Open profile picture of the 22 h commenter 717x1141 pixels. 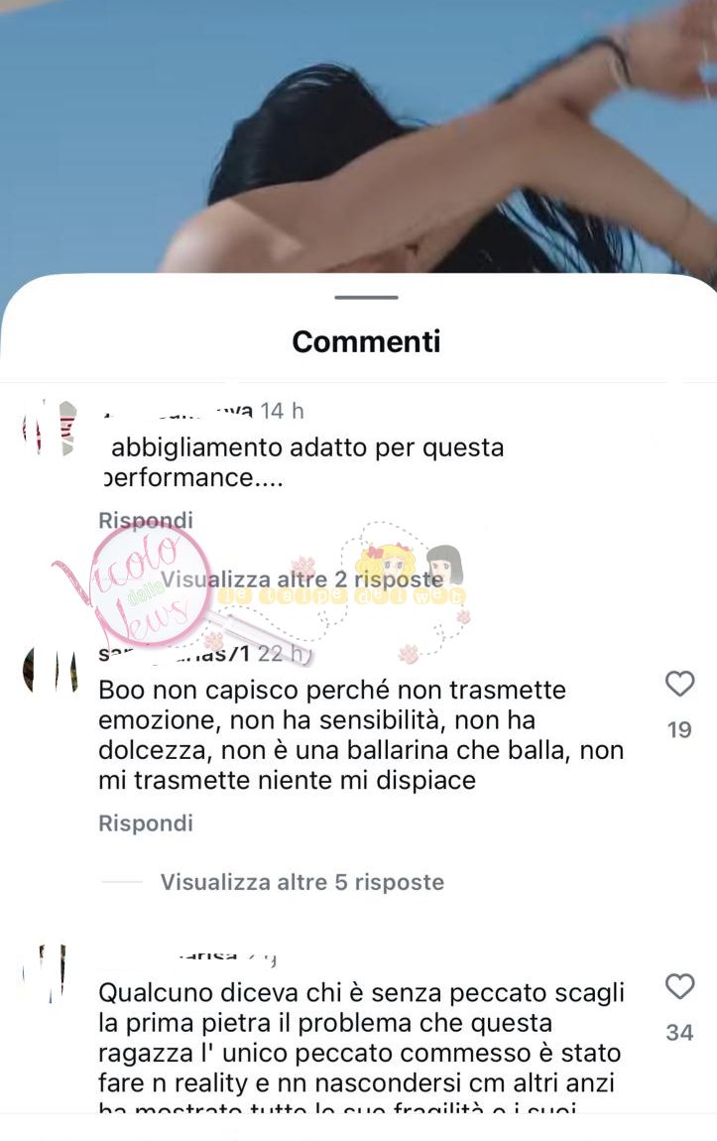point(51,670)
